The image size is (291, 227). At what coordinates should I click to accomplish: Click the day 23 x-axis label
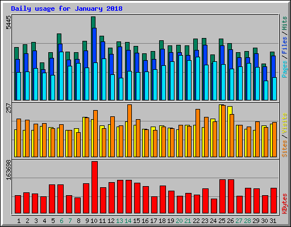click(x=205, y=221)
